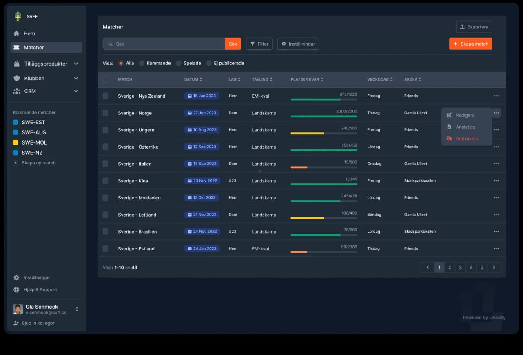Click the yellow SWE-MOL color swatch
The image size is (523, 355).
pyautogui.click(x=16, y=142)
